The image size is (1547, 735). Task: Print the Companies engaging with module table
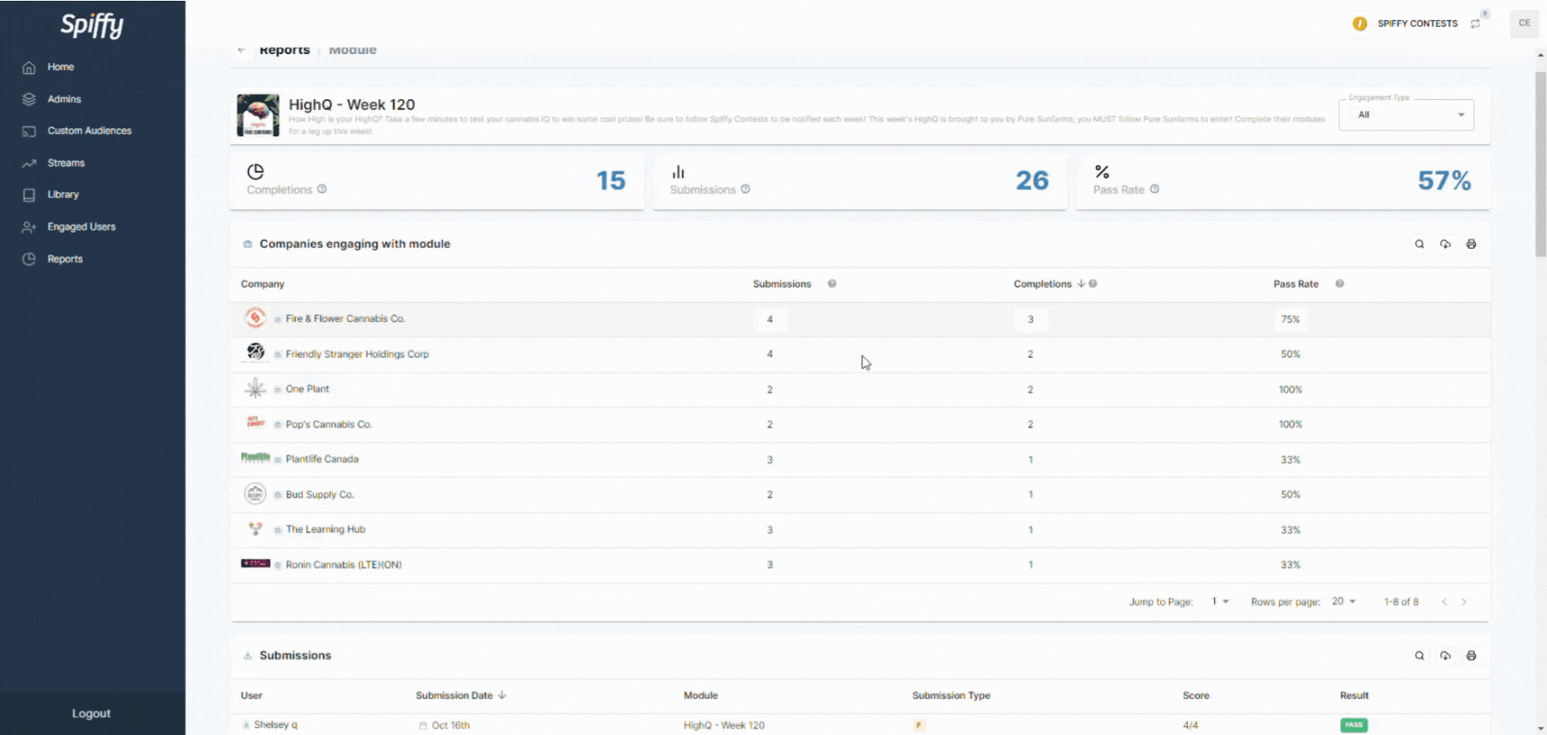click(x=1470, y=244)
